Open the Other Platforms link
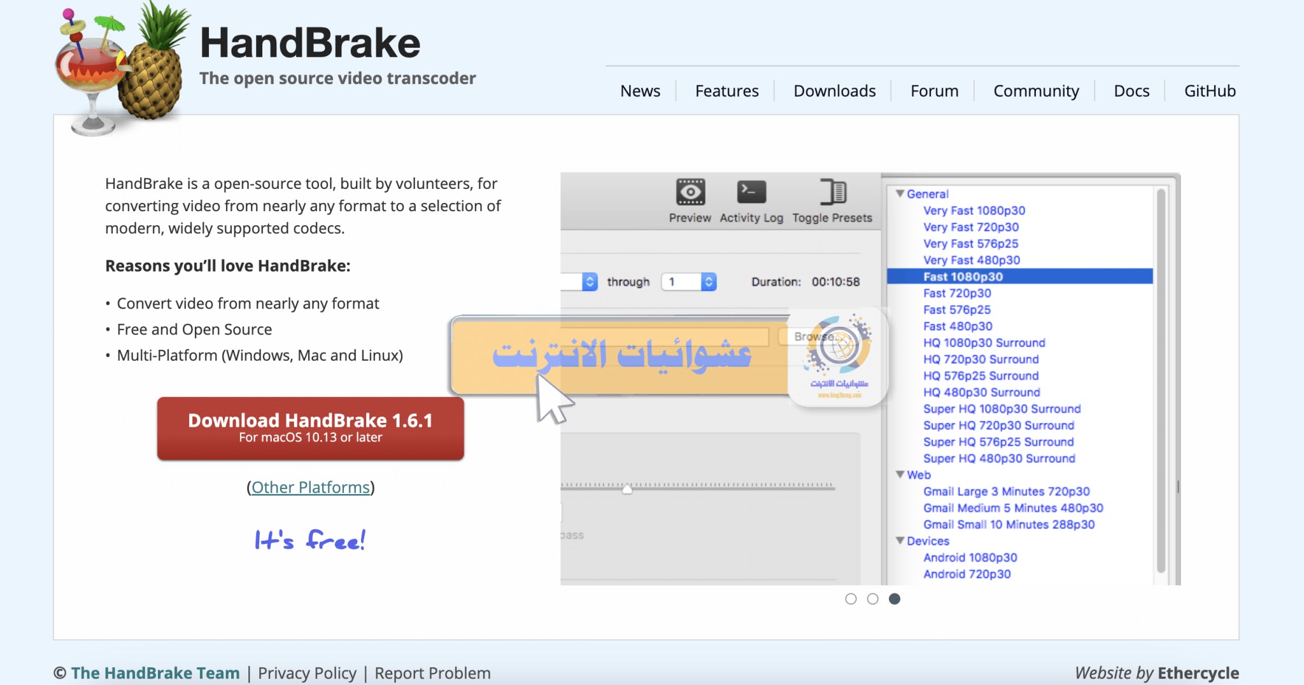 pos(310,487)
